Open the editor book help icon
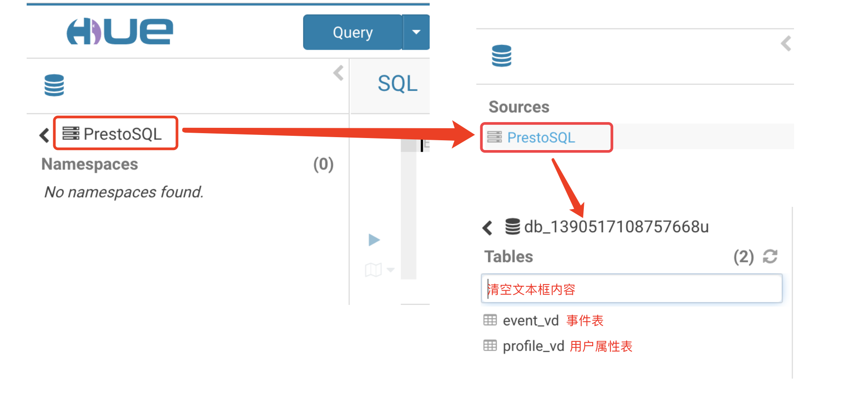 373,269
